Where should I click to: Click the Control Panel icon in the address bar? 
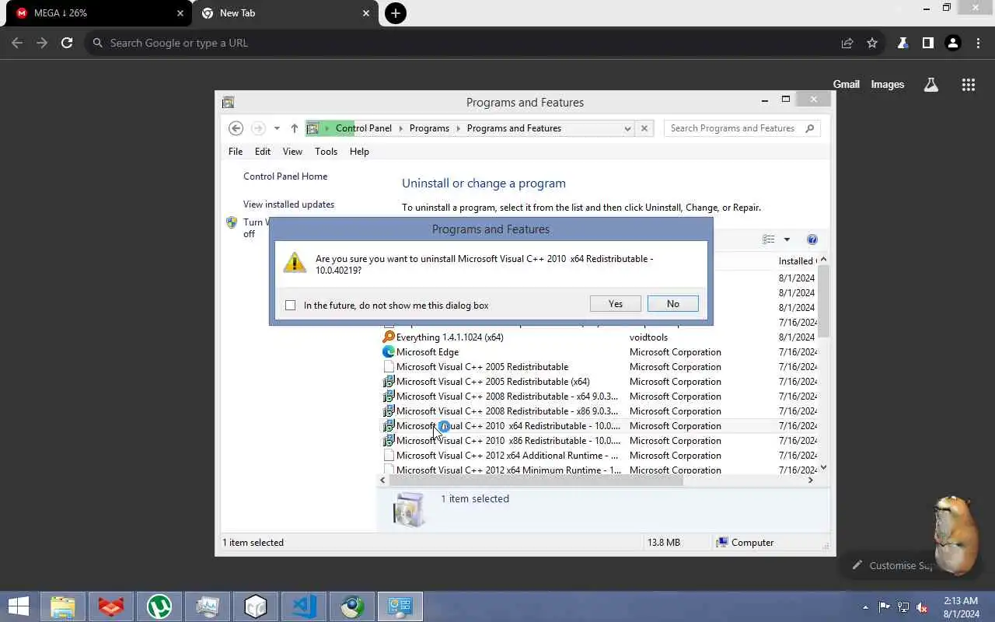click(312, 128)
